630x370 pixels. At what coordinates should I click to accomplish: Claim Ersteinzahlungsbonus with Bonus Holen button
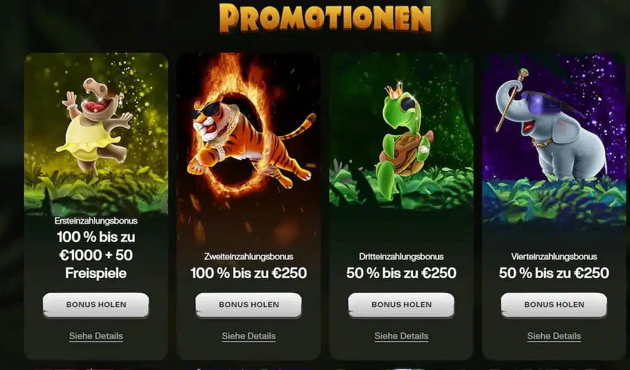pos(96,304)
